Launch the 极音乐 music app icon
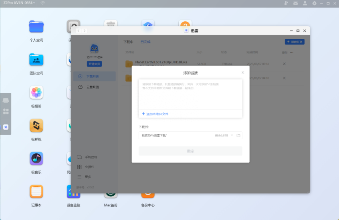339x220 pixels. click(x=36, y=159)
